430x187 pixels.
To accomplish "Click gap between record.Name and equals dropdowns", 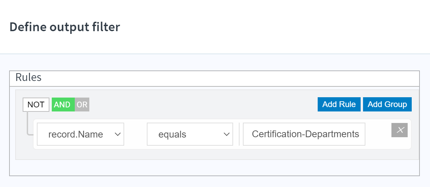I will tap(135, 134).
